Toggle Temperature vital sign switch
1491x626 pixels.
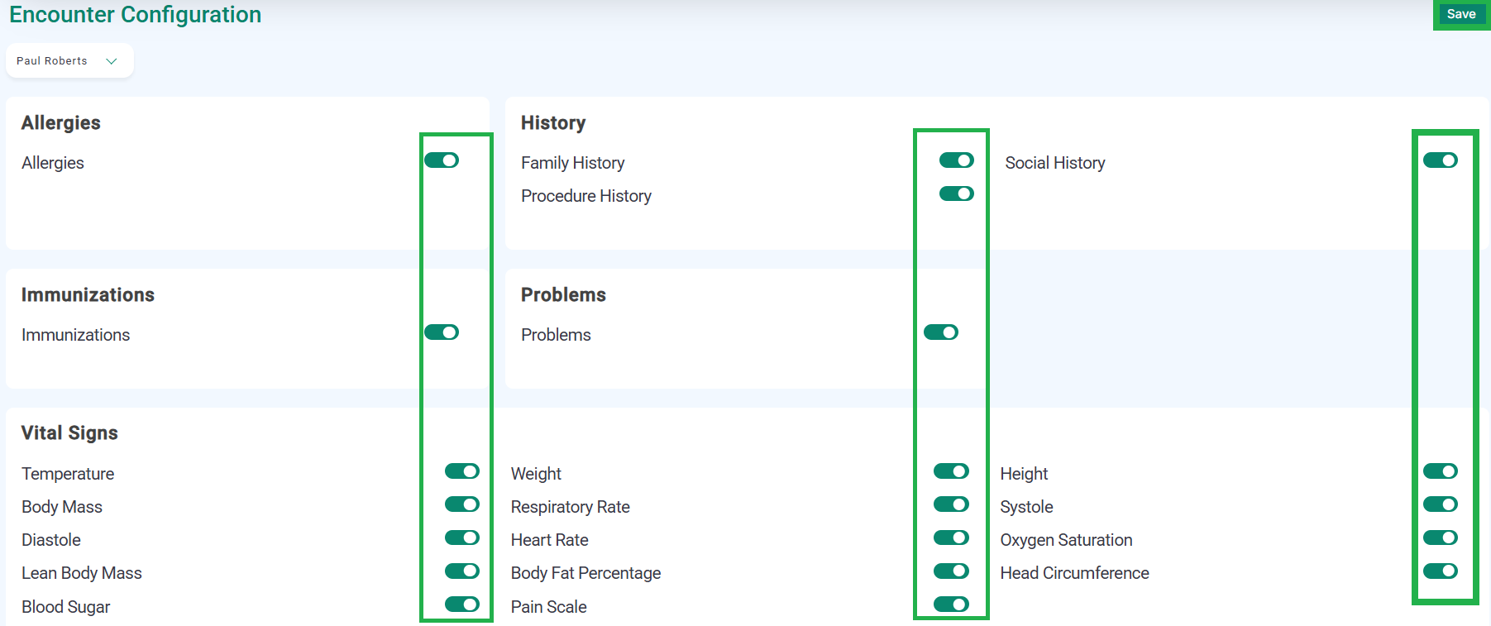[462, 471]
